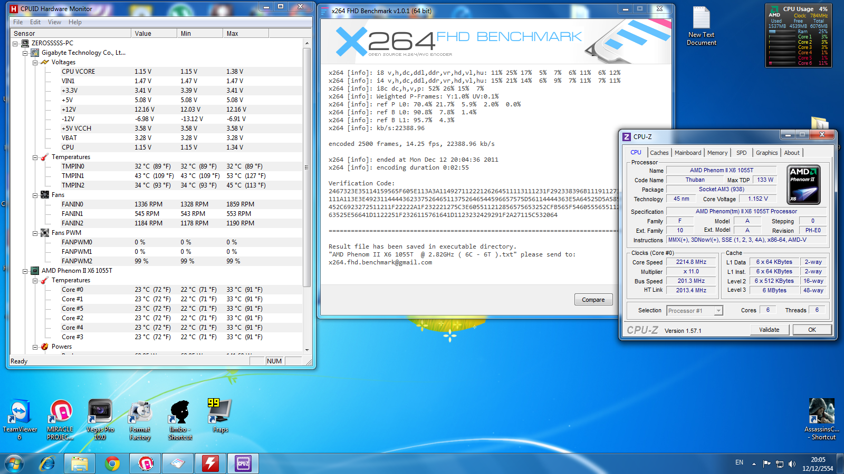
Task: Switch to HWMonitor red lightning taskbar button
Action: pos(210,463)
